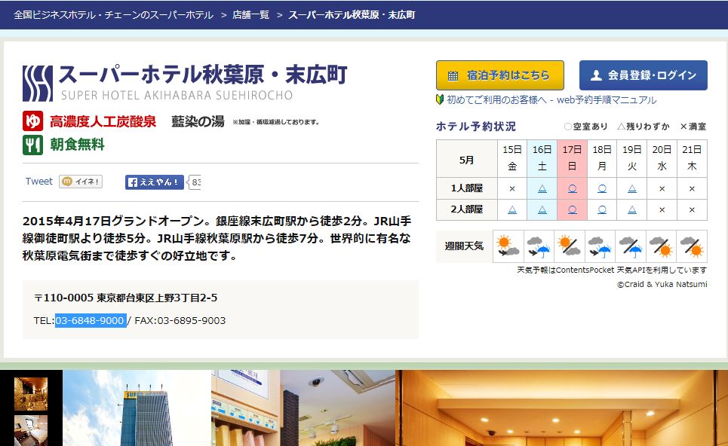Open 宿泊予約はこちら reservation button
This screenshot has height=446, width=728.
(500, 75)
